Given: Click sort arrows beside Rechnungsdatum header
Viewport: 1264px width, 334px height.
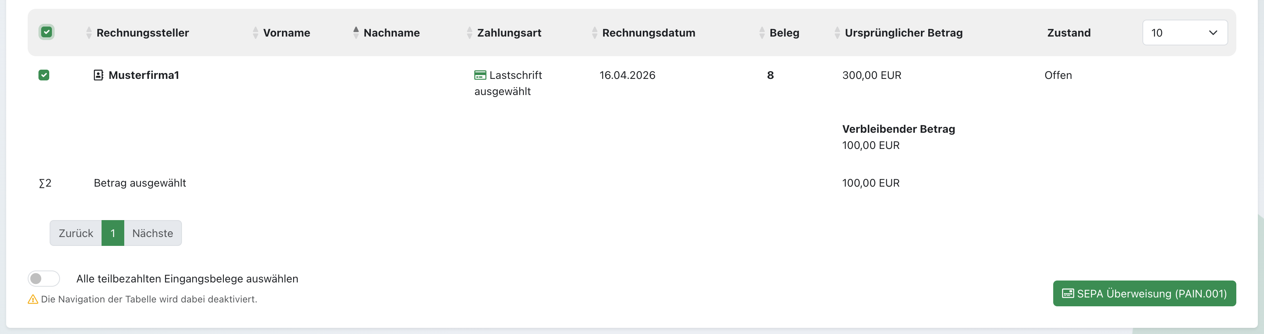Looking at the screenshot, I should [x=594, y=33].
